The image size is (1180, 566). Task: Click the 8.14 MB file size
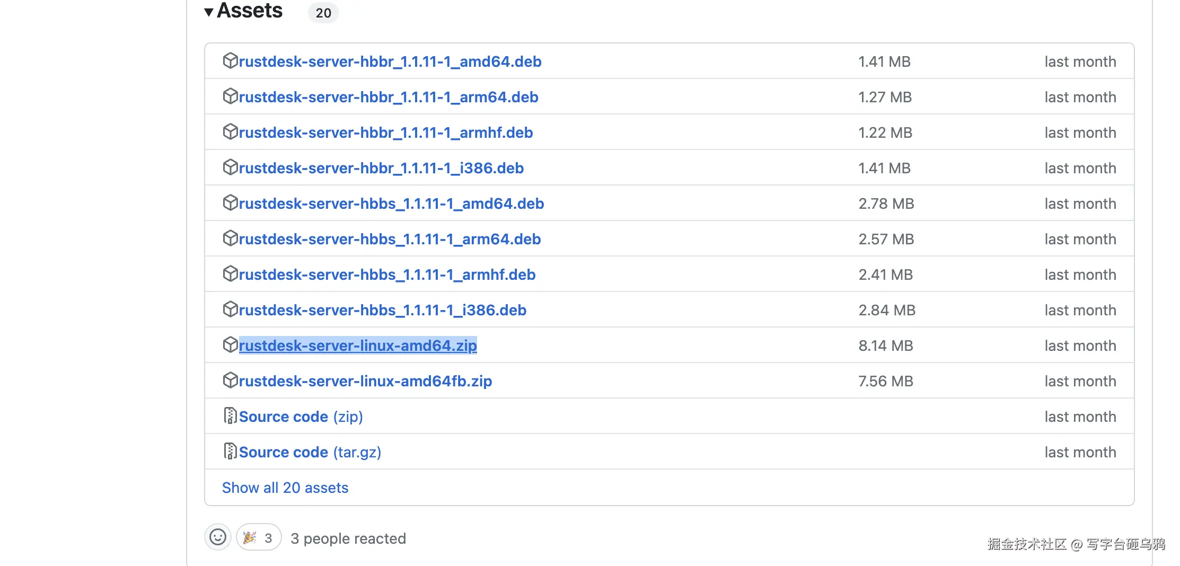[886, 346]
